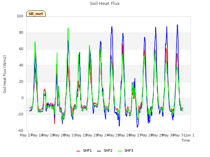Screen dimensions: 210x157
Task: Click the 80 y-axis label
Action: (21, 33)
